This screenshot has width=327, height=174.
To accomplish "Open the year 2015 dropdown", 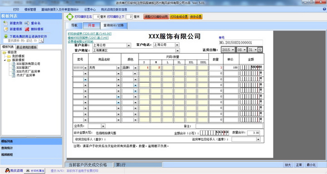I will tap(233, 50).
